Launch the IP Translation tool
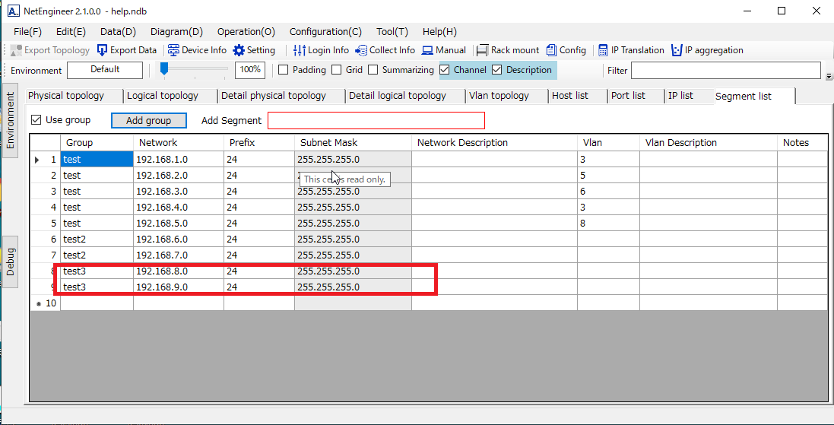The height and width of the screenshot is (425, 834). (603, 50)
